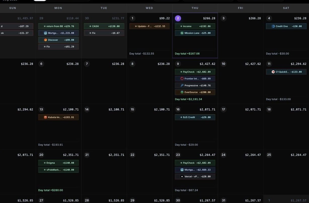The image size is (309, 203).
Task: Select day 15 number badge
Action: 133,110
